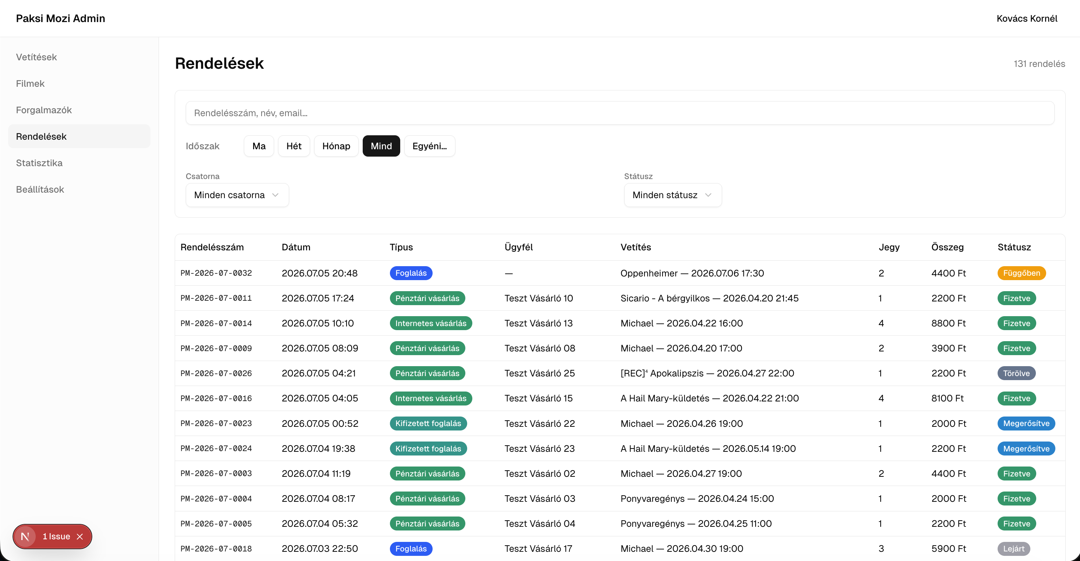Open Kovács Kornél user menu

[1027, 18]
